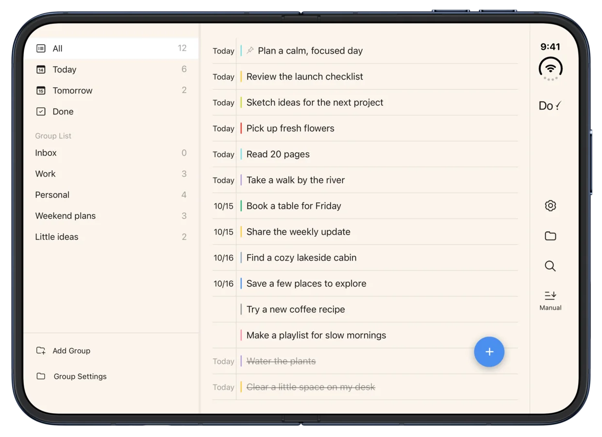
Task: Click the 9:41 clock display
Action: [550, 47]
